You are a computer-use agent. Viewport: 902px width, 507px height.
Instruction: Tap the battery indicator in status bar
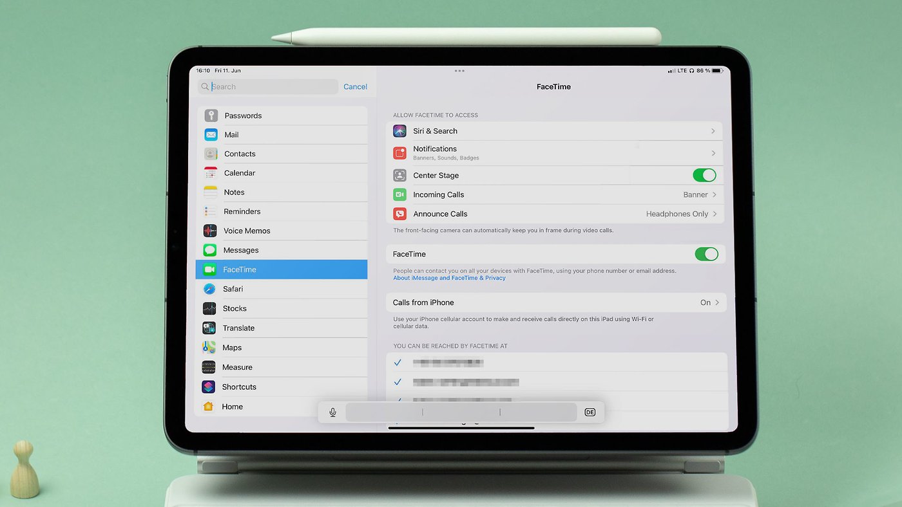[717, 71]
